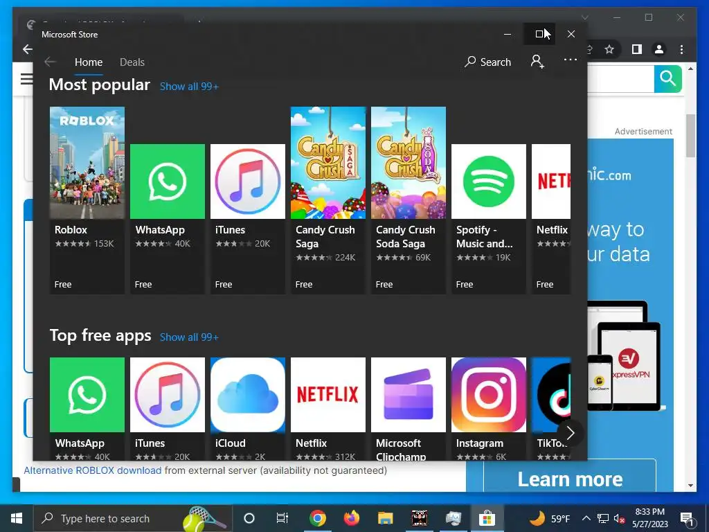Open the Candy Crush Saga tile
The height and width of the screenshot is (532, 709).
click(327, 200)
